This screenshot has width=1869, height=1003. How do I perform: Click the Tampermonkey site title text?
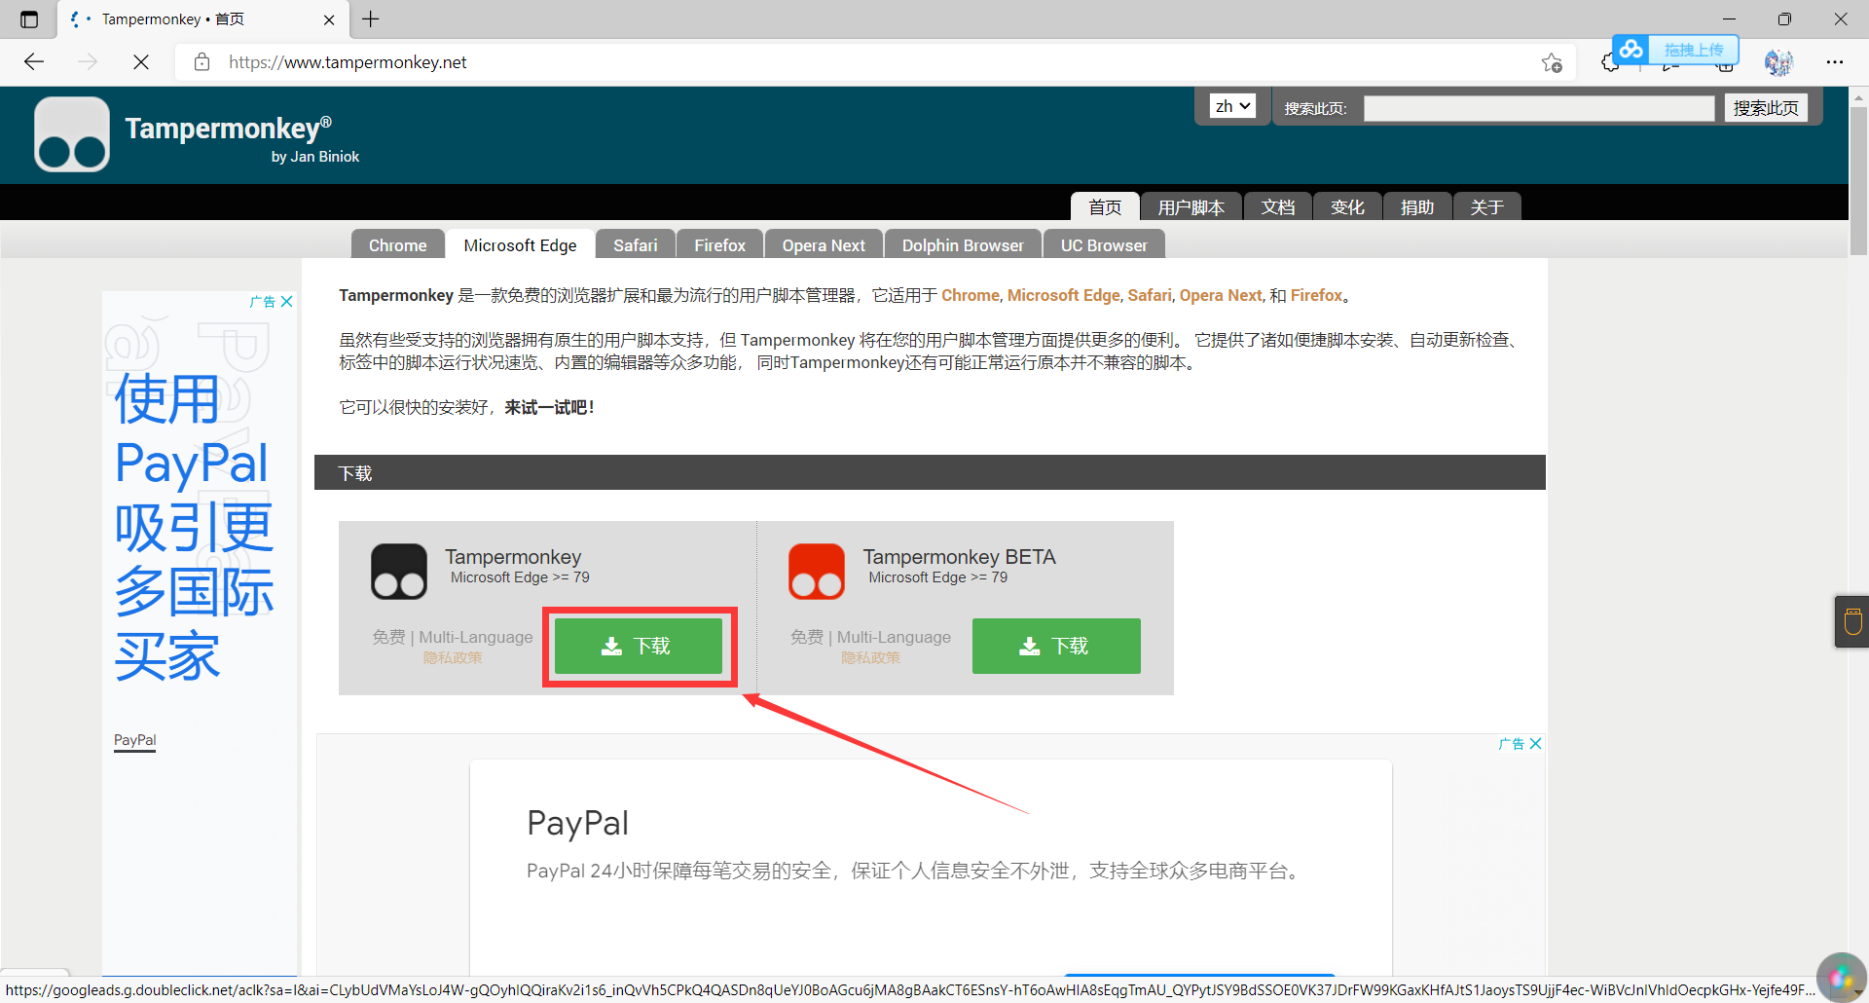pos(229,129)
